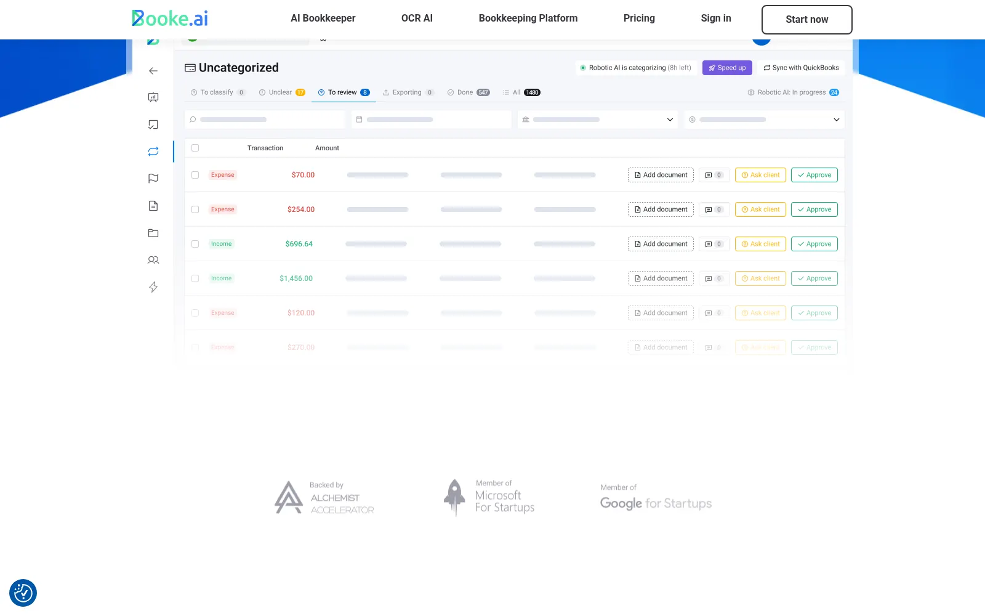The width and height of the screenshot is (985, 616).
Task: Click the transaction search input field
Action: point(265,120)
